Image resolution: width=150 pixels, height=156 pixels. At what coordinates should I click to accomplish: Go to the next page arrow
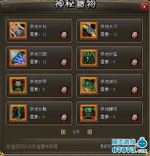90,132
